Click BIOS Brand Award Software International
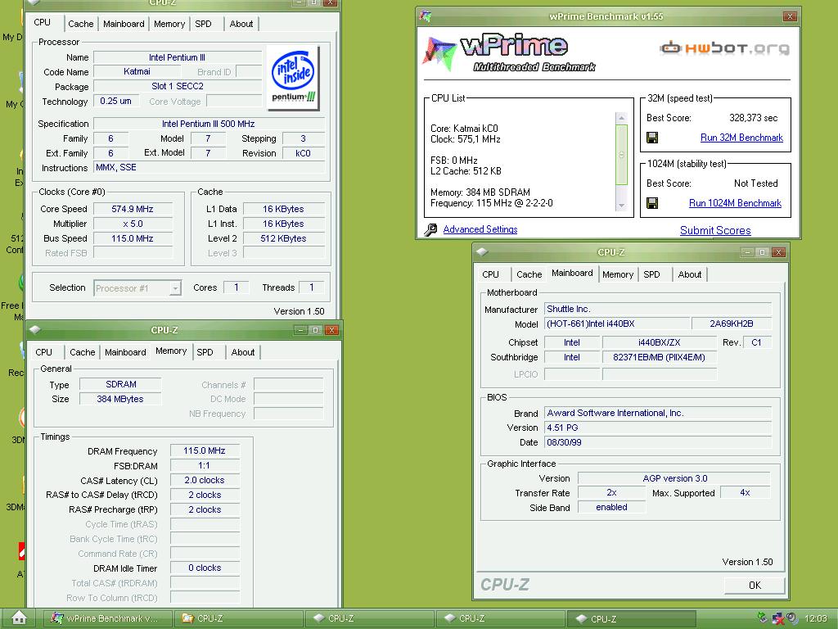The height and width of the screenshot is (629, 838). pos(658,413)
